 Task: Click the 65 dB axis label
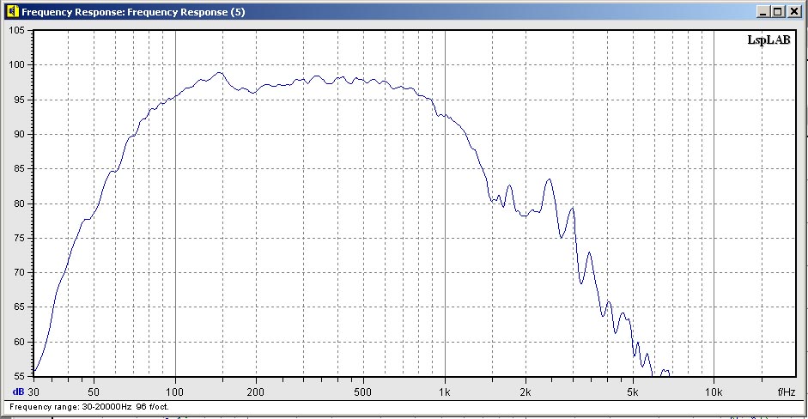click(x=19, y=307)
